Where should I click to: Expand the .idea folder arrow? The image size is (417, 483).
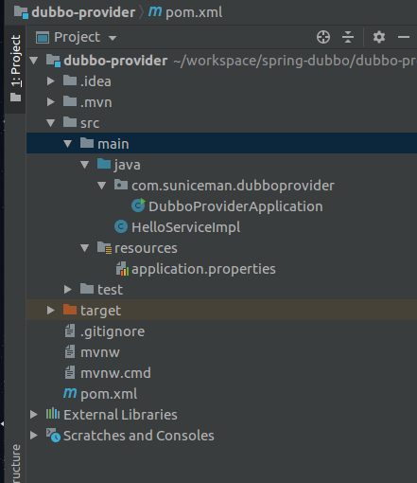50,81
